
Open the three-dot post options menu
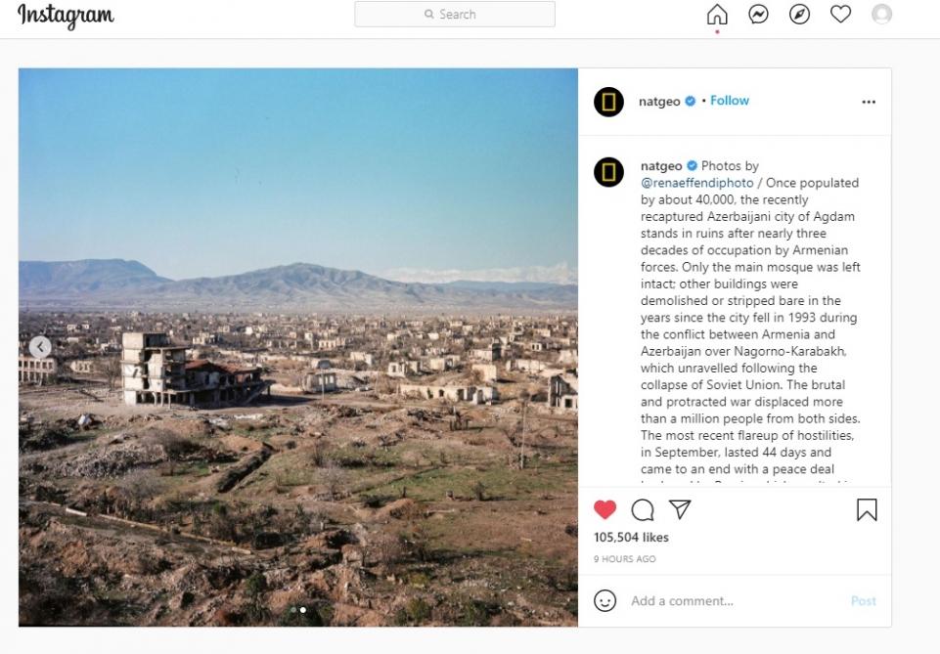click(x=869, y=102)
